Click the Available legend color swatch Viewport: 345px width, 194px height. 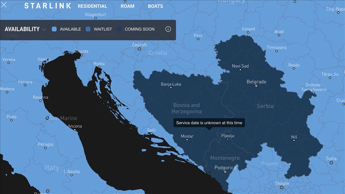point(54,29)
